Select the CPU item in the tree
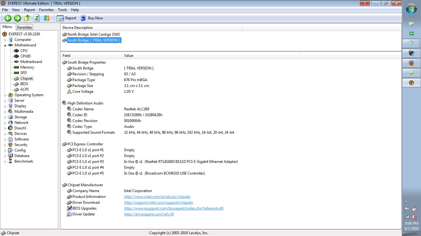This screenshot has height=236, width=421. tap(24, 51)
